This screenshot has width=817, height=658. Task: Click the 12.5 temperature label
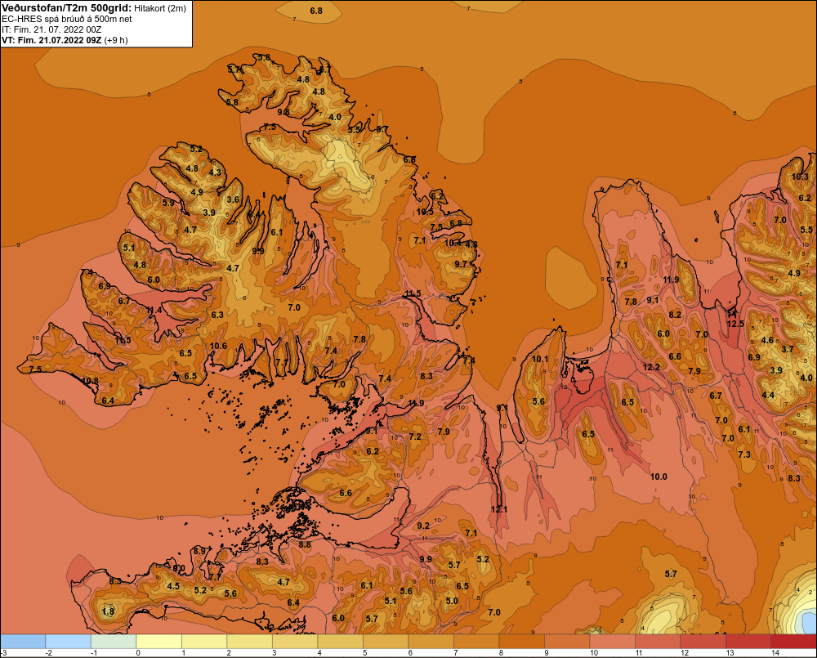coord(735,324)
